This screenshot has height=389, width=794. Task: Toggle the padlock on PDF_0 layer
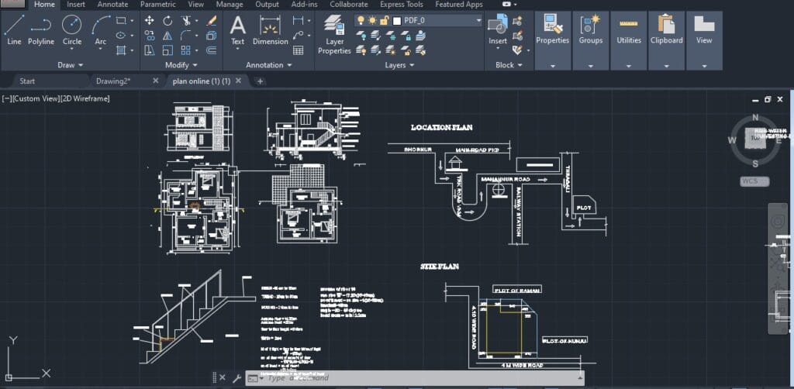point(384,20)
